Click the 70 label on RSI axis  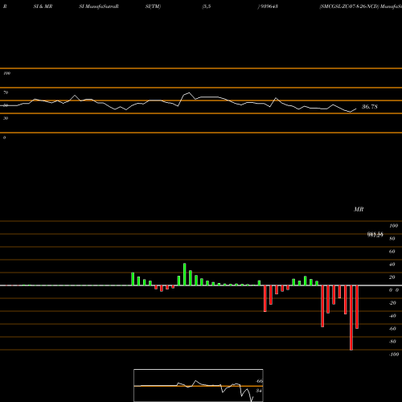tap(6, 92)
